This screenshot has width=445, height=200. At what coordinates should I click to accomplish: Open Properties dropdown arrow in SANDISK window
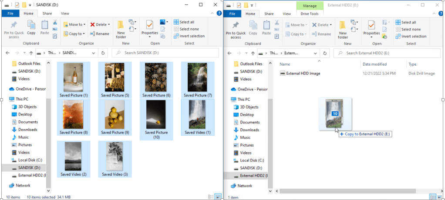pos(149,37)
